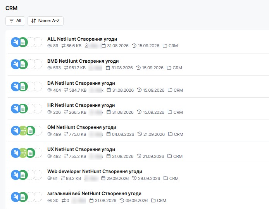Click NetHunt icon in загальний веб row

coord(16,197)
